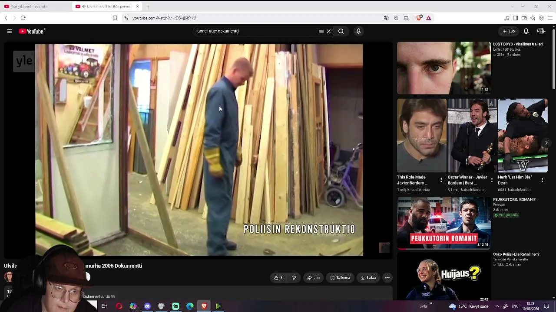Image resolution: width=556 pixels, height=312 pixels.
Task: Open PEUKKUTORIN ROMANIT video title
Action: tap(514, 200)
